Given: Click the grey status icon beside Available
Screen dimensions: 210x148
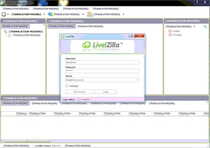Looking at the screenshot, I should [x=79, y=99].
